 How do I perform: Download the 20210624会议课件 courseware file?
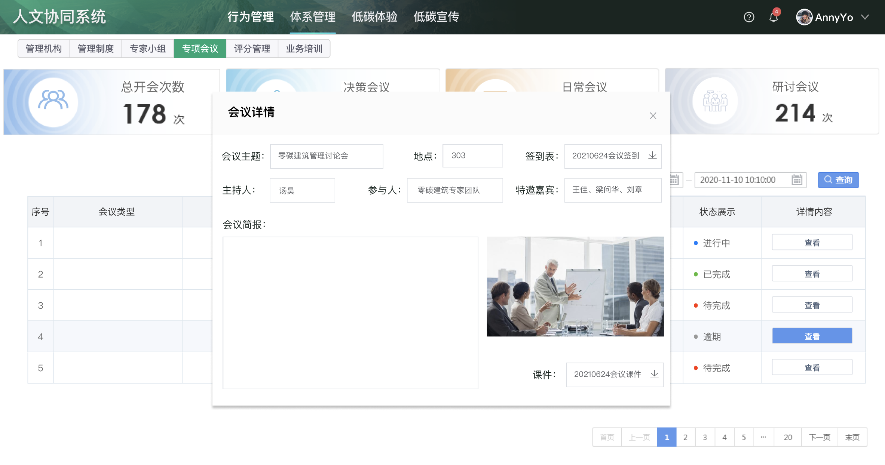[654, 374]
